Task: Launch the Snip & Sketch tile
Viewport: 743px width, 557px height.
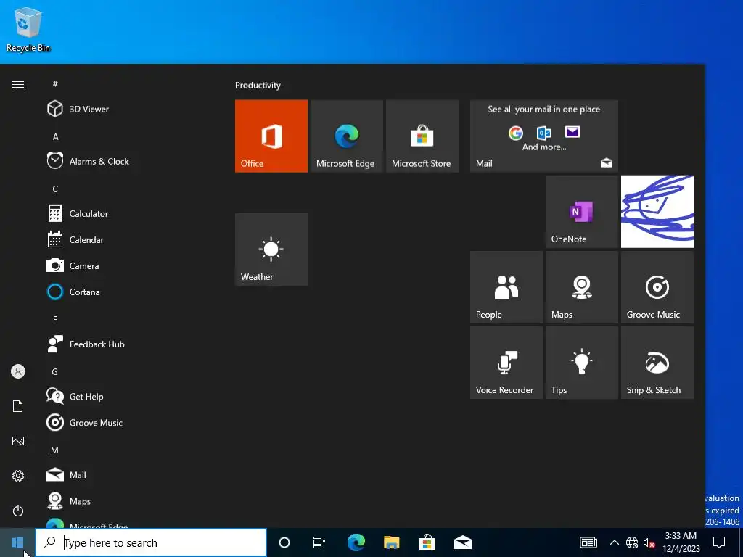Action: click(x=657, y=363)
